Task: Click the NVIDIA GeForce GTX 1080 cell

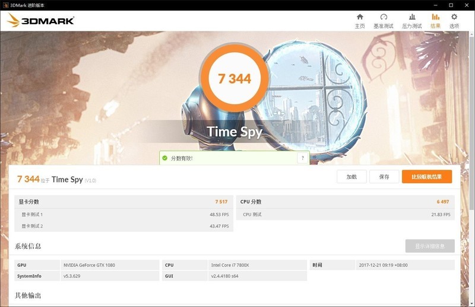Action: coord(110,265)
